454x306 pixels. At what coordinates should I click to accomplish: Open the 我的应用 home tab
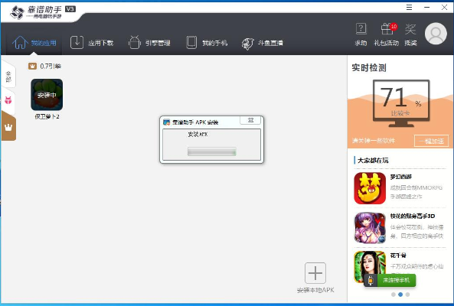point(34,43)
